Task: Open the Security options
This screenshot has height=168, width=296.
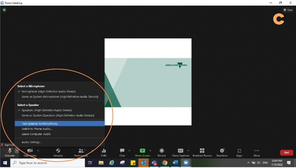Action: click(x=58, y=152)
